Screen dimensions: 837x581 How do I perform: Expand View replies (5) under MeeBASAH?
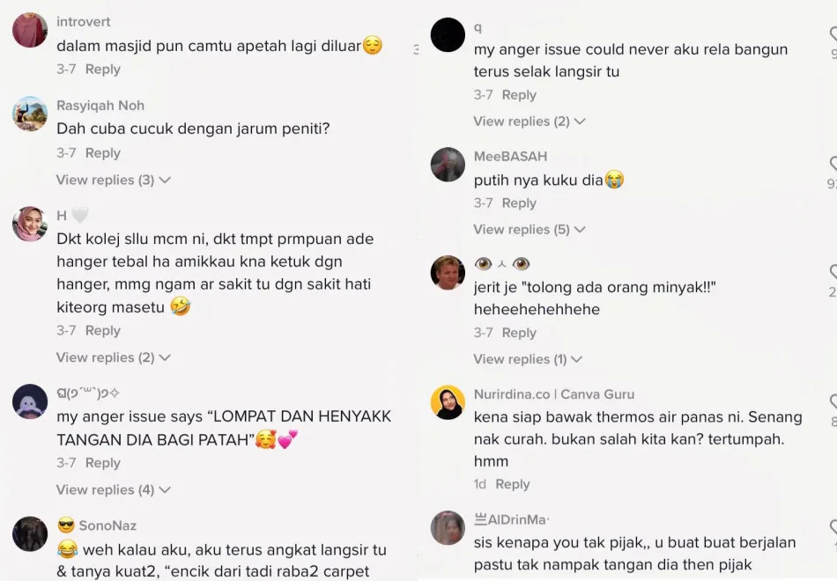click(530, 230)
